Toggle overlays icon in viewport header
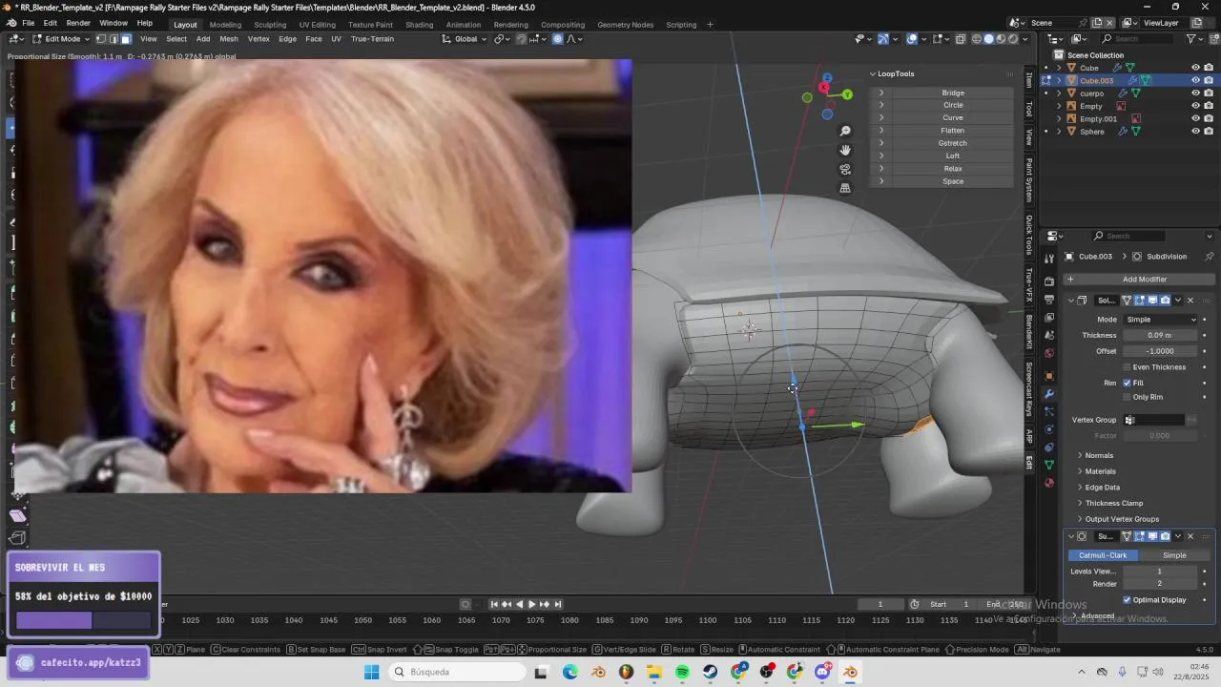This screenshot has height=687, width=1221. point(913,39)
